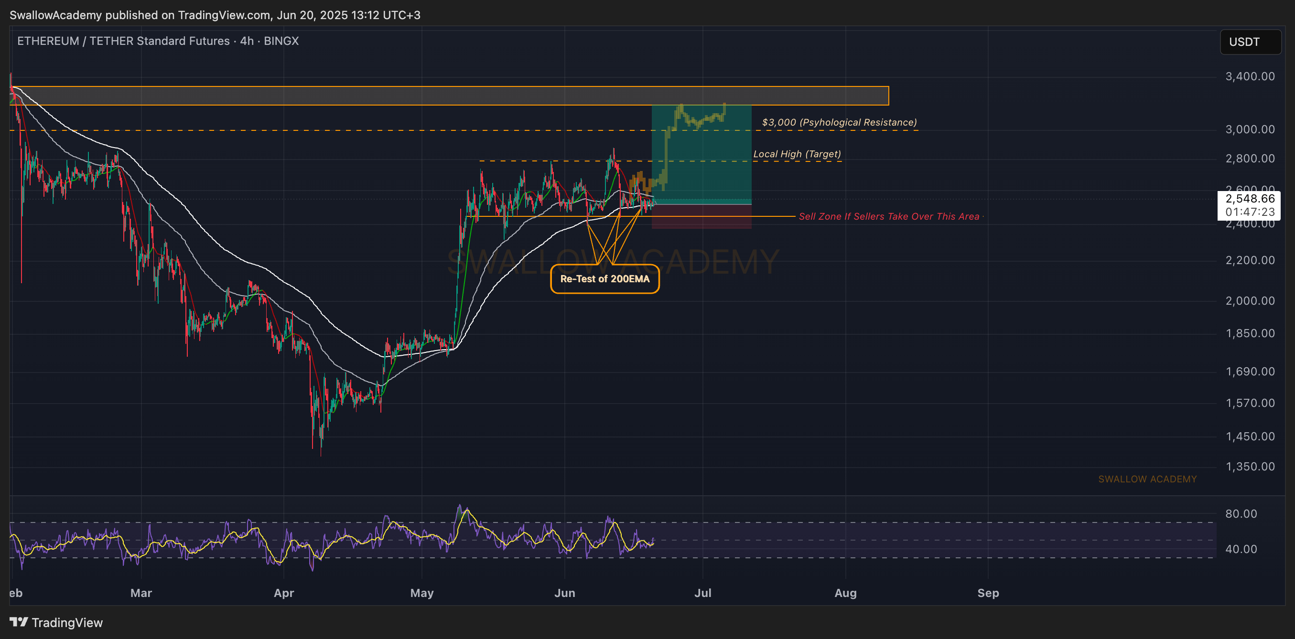Click 'Sell Zone If Sellers Take Over This Area' text
Screen dimensions: 1295x639
tap(889, 216)
